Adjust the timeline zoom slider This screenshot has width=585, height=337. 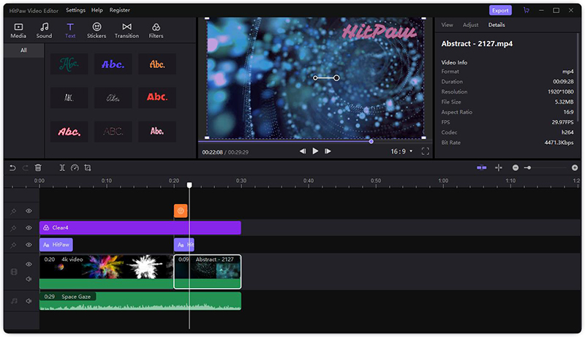point(528,167)
